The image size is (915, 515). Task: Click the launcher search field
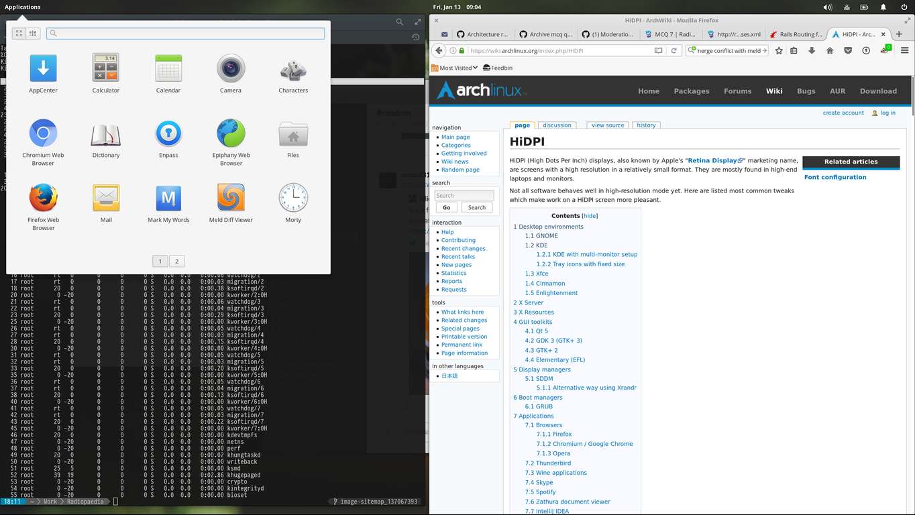(185, 33)
